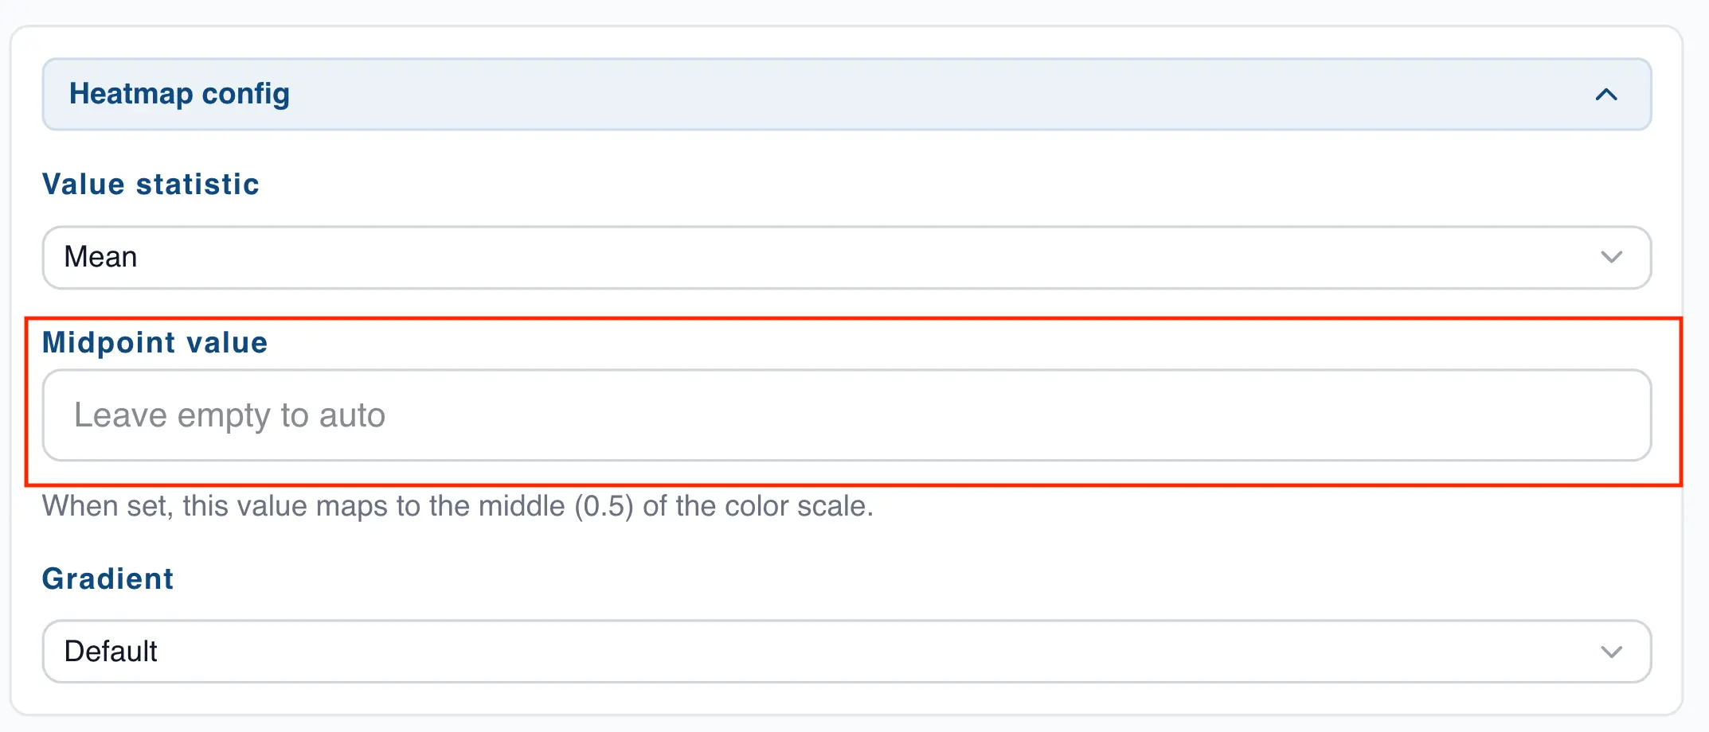Click the Value statistic label
Screen dimensions: 1709x732
click(151, 184)
